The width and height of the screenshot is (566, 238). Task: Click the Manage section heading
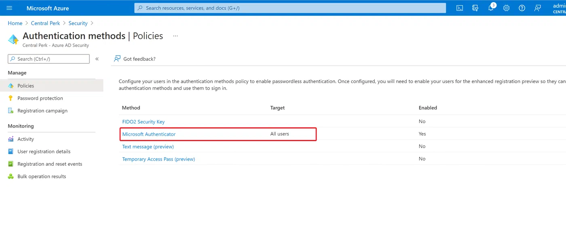(x=17, y=73)
